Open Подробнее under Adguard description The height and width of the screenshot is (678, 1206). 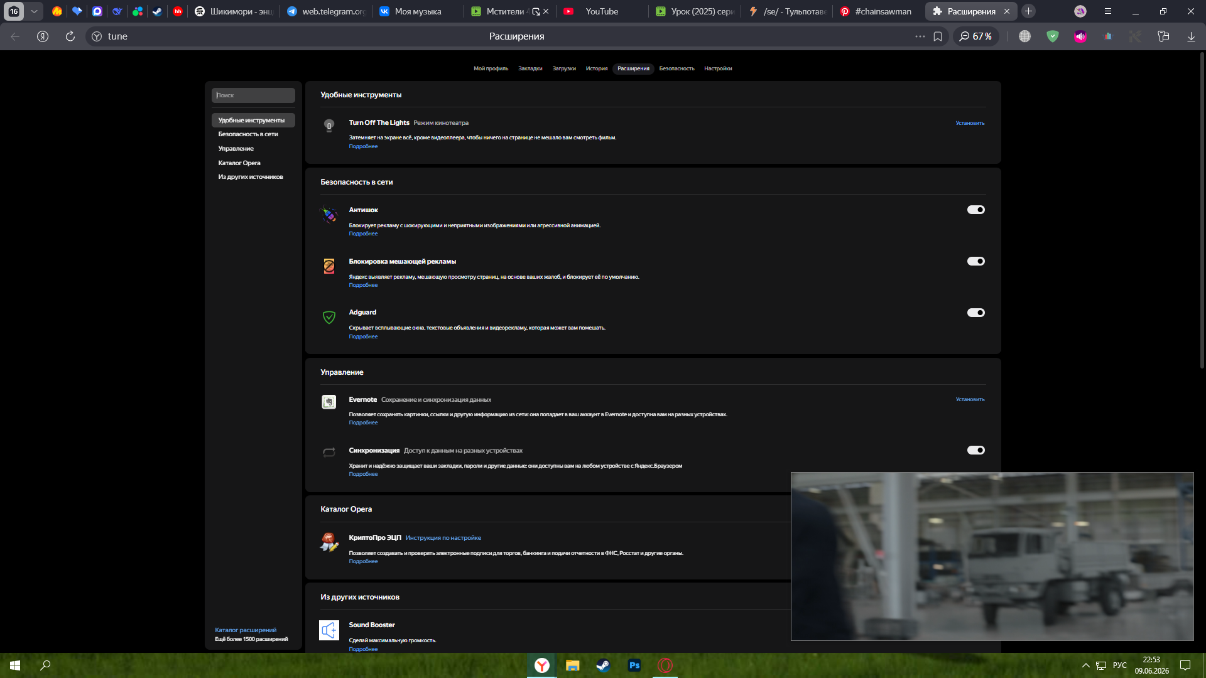click(363, 336)
